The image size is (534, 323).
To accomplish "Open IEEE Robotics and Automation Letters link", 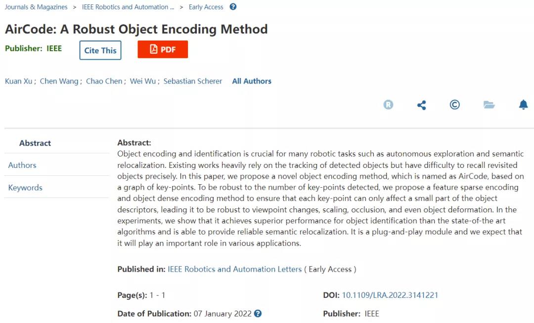I will 235,269.
